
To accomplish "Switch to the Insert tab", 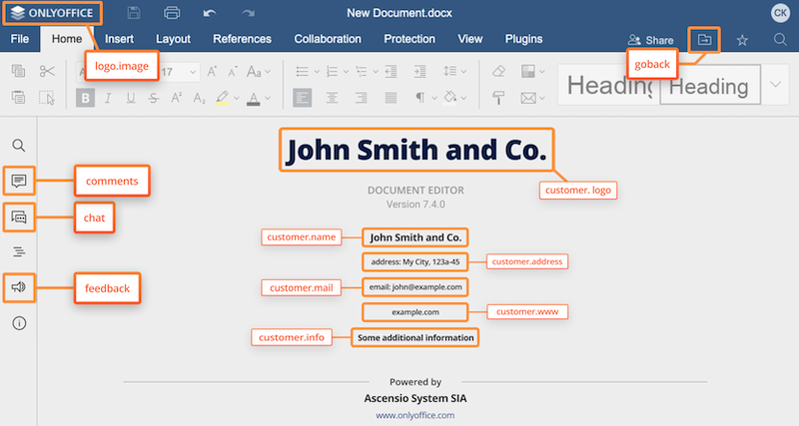I will [x=120, y=39].
